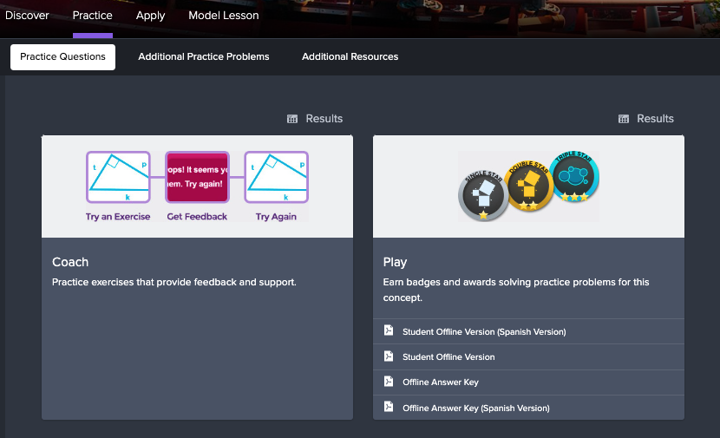Click PDF icon for Student Offline Version (Spanish)

coord(389,331)
